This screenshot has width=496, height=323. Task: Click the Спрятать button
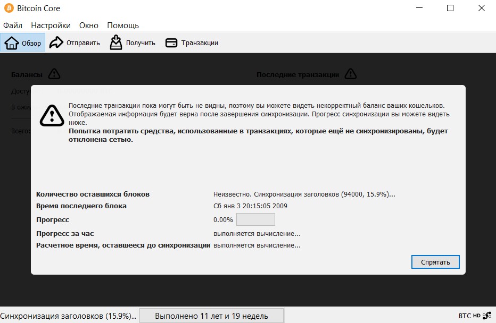(x=435, y=261)
